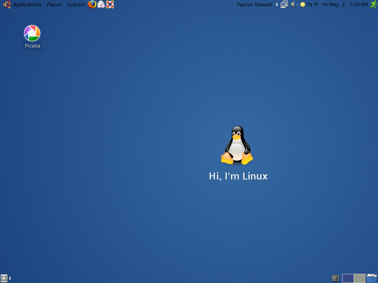Click the 70 °F temperature reading

(x=312, y=5)
